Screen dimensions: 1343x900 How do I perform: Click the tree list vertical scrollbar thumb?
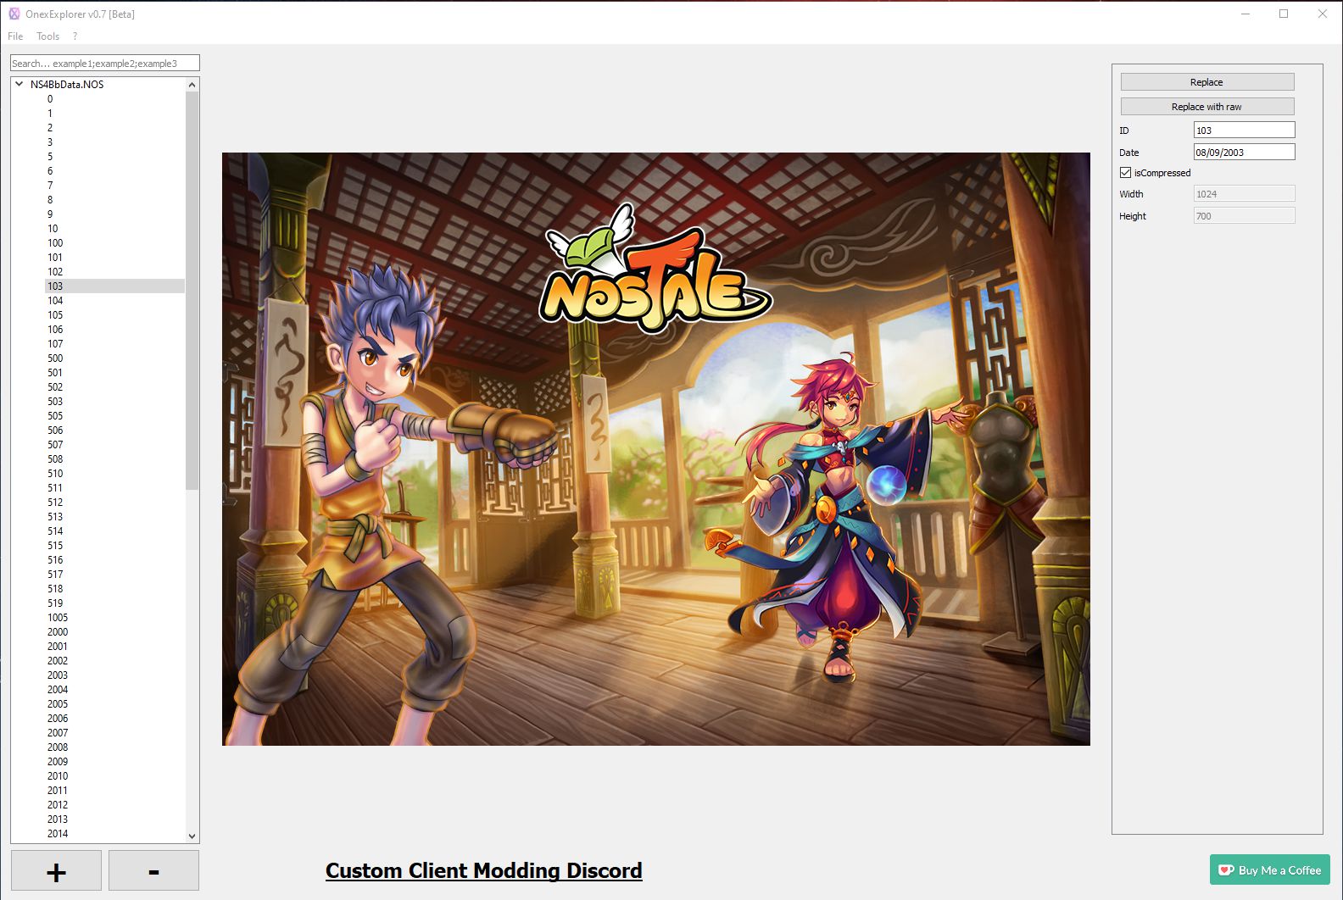[x=192, y=290]
